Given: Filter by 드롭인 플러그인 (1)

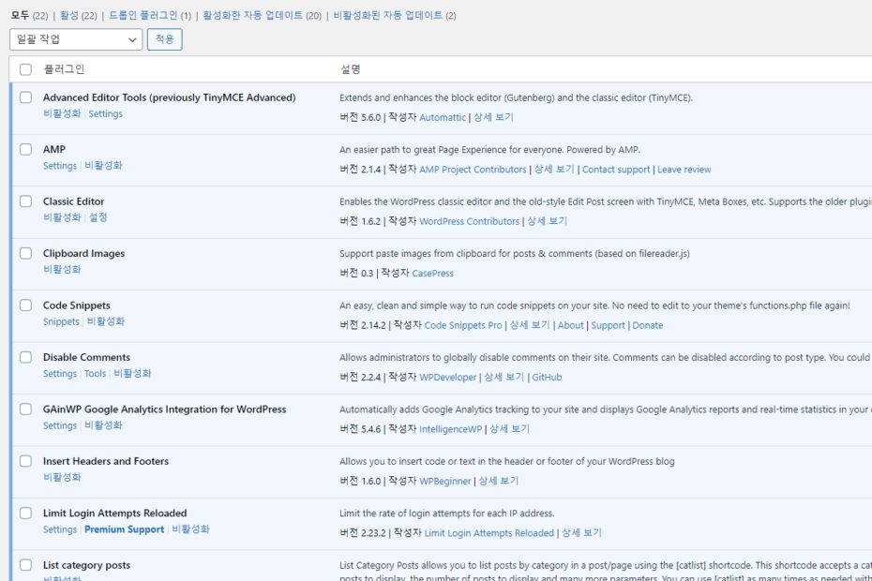Looking at the screenshot, I should tap(150, 16).
